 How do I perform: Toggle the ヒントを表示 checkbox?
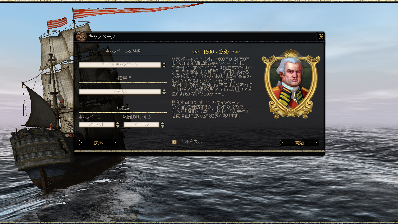pyautogui.click(x=174, y=142)
